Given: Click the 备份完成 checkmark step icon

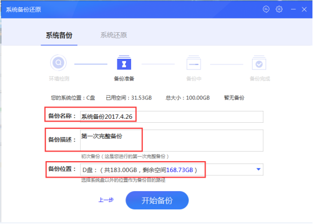Looking at the screenshot, I should (x=259, y=63).
